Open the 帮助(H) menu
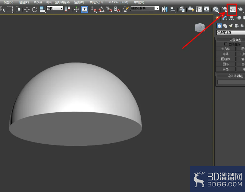Image resolution: width=245 pixels, height=192 pixels. coord(139,2)
